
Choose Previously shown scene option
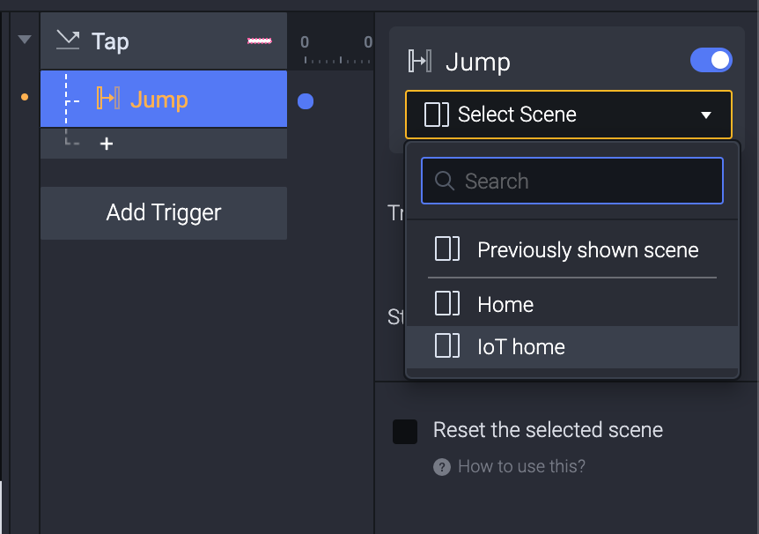tap(587, 250)
